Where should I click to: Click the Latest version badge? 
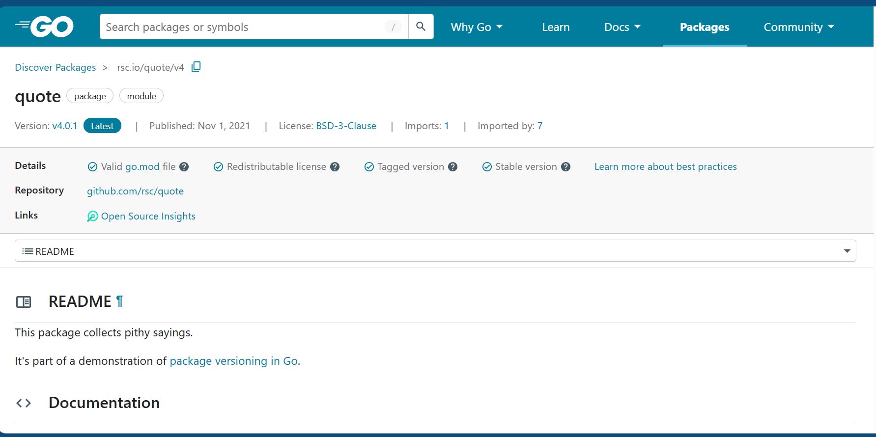[102, 126]
